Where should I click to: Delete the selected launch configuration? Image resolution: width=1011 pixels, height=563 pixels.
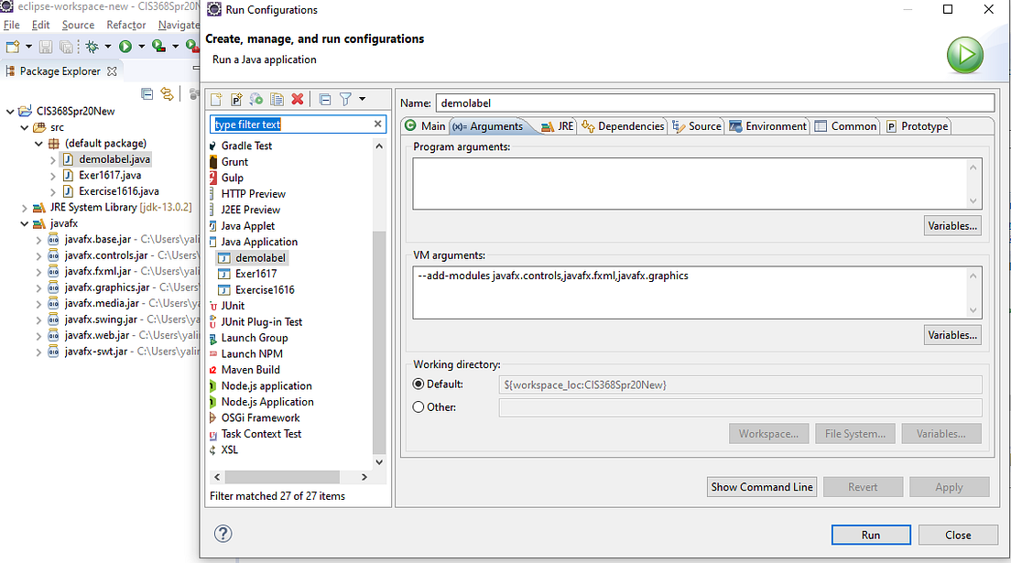coord(298,98)
